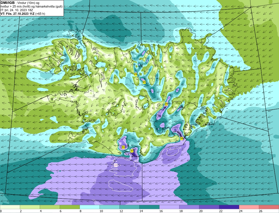Screen dimensions: 279x213
Task: Click the salmon legend swatch above 26 m/s
Action: click(269, 207)
